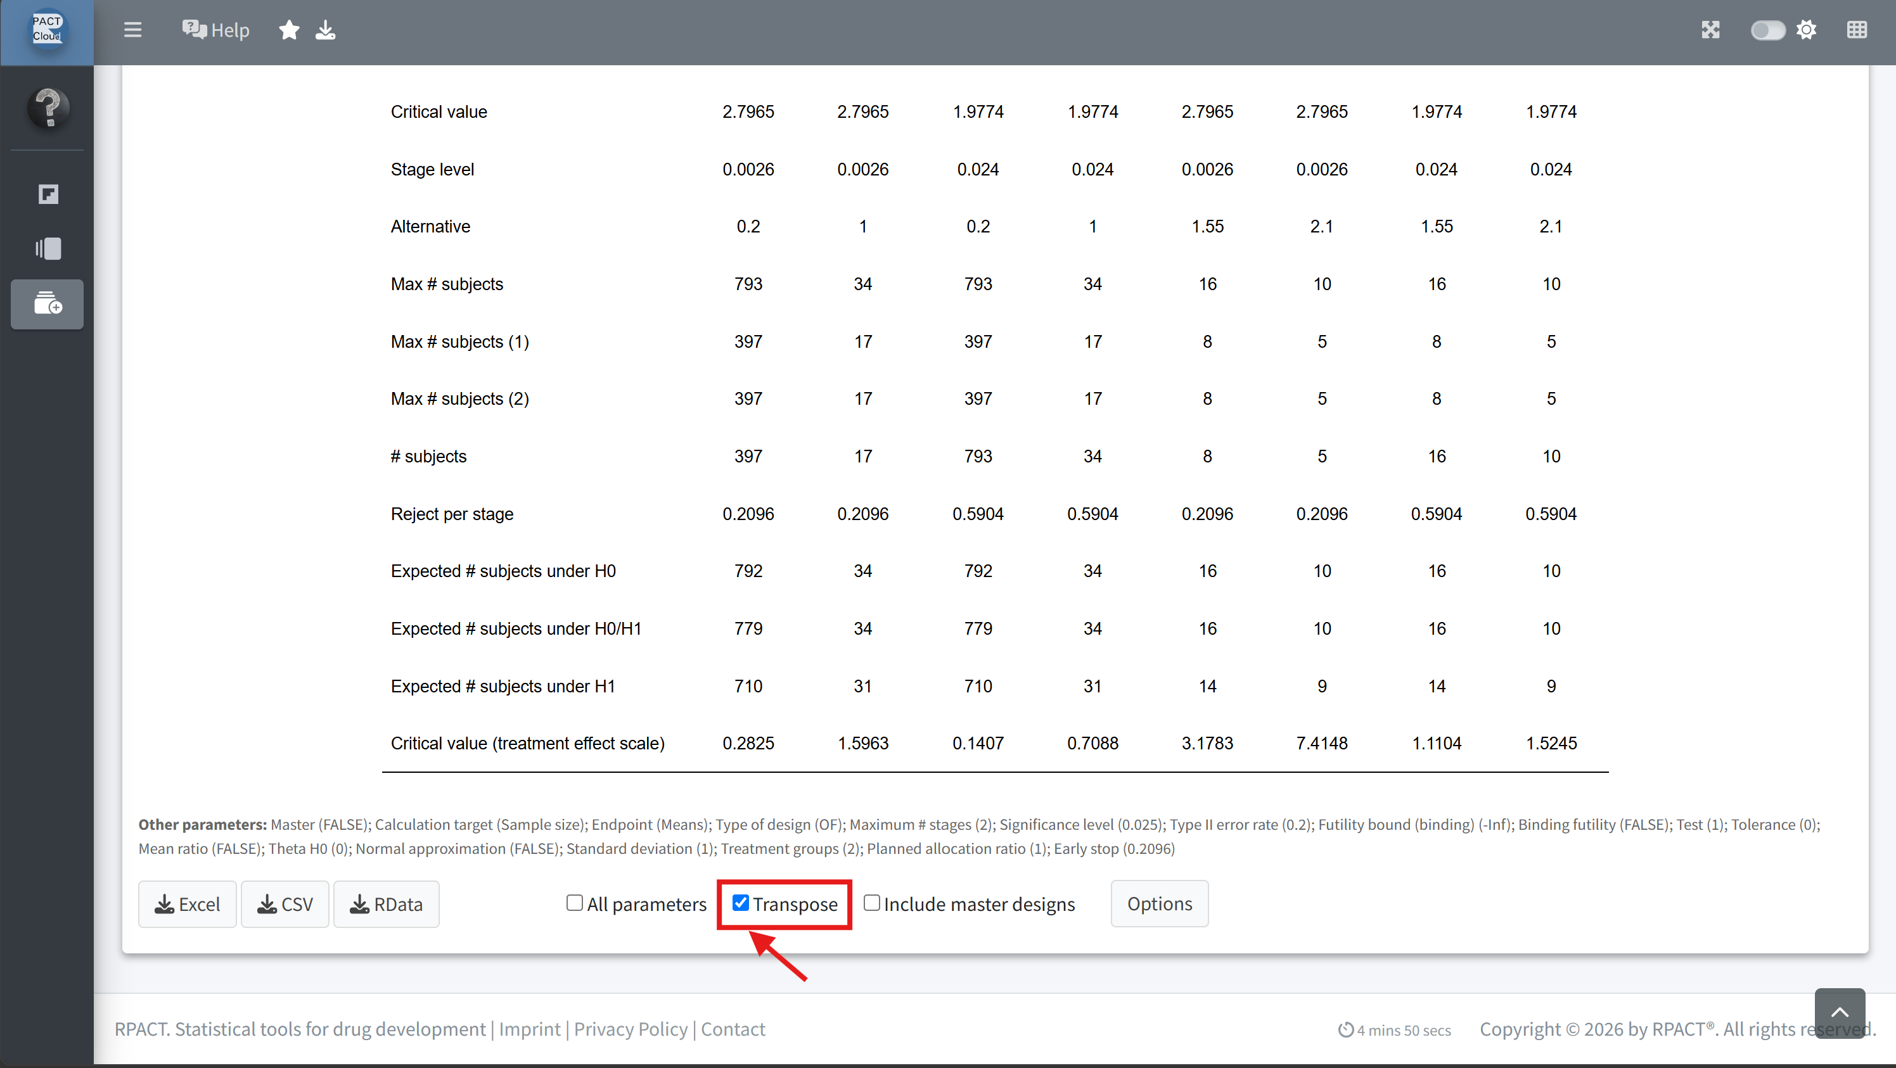Toggle the hamburger sidebar menu
The height and width of the screenshot is (1068, 1896).
click(x=132, y=30)
